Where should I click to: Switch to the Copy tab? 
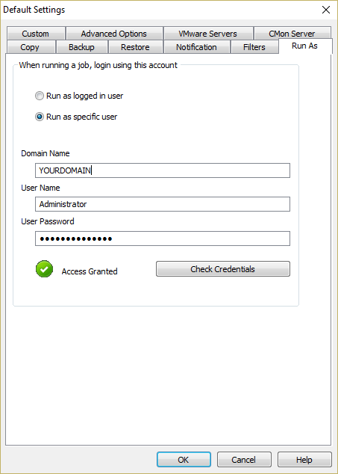(x=30, y=47)
